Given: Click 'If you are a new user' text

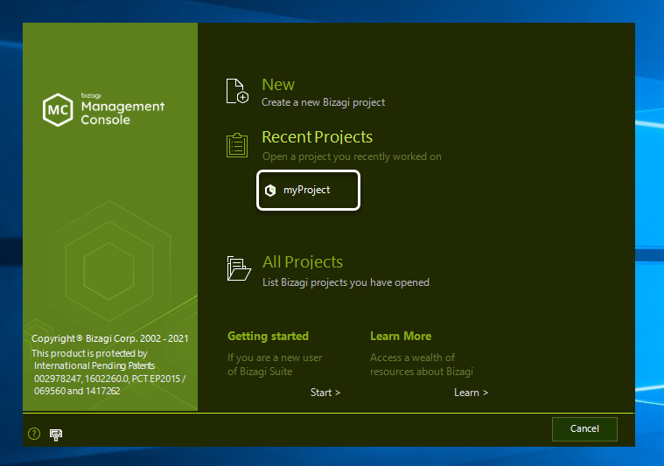Looking at the screenshot, I should point(275,358).
